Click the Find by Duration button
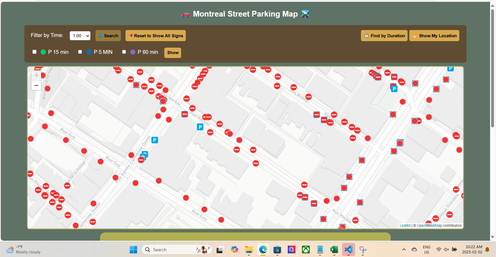The height and width of the screenshot is (257, 496). click(x=384, y=35)
